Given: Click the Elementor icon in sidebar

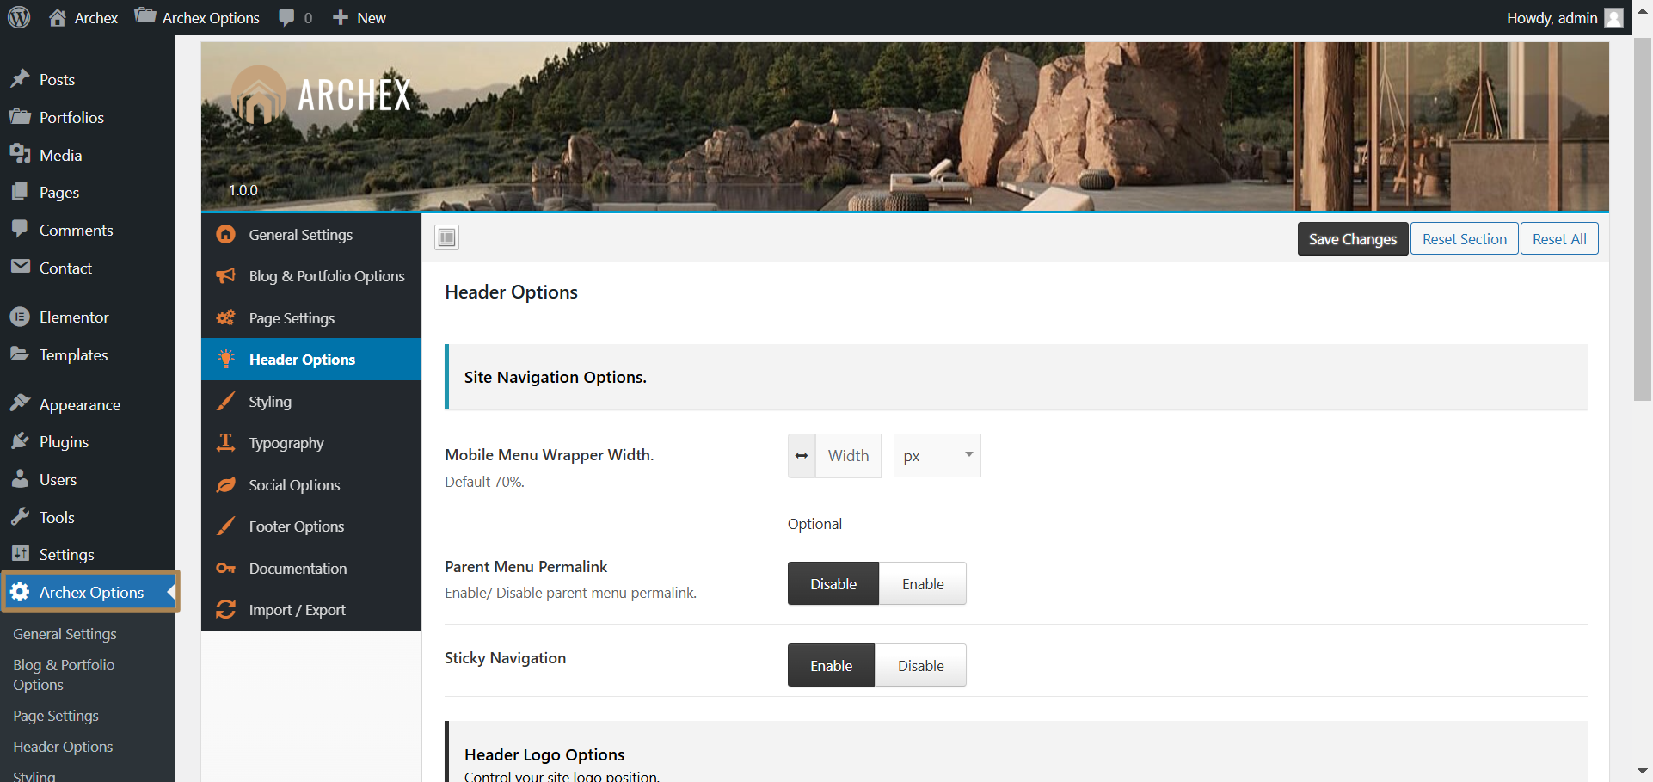Looking at the screenshot, I should [20, 317].
